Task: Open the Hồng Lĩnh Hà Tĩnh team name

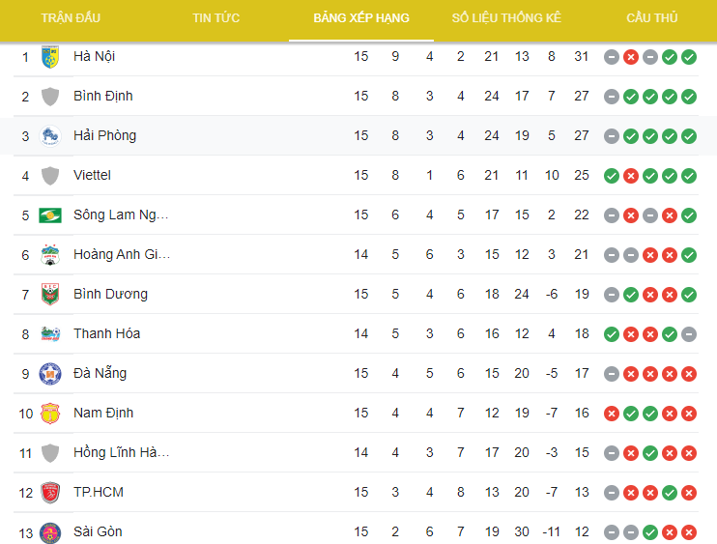Action: click(122, 453)
